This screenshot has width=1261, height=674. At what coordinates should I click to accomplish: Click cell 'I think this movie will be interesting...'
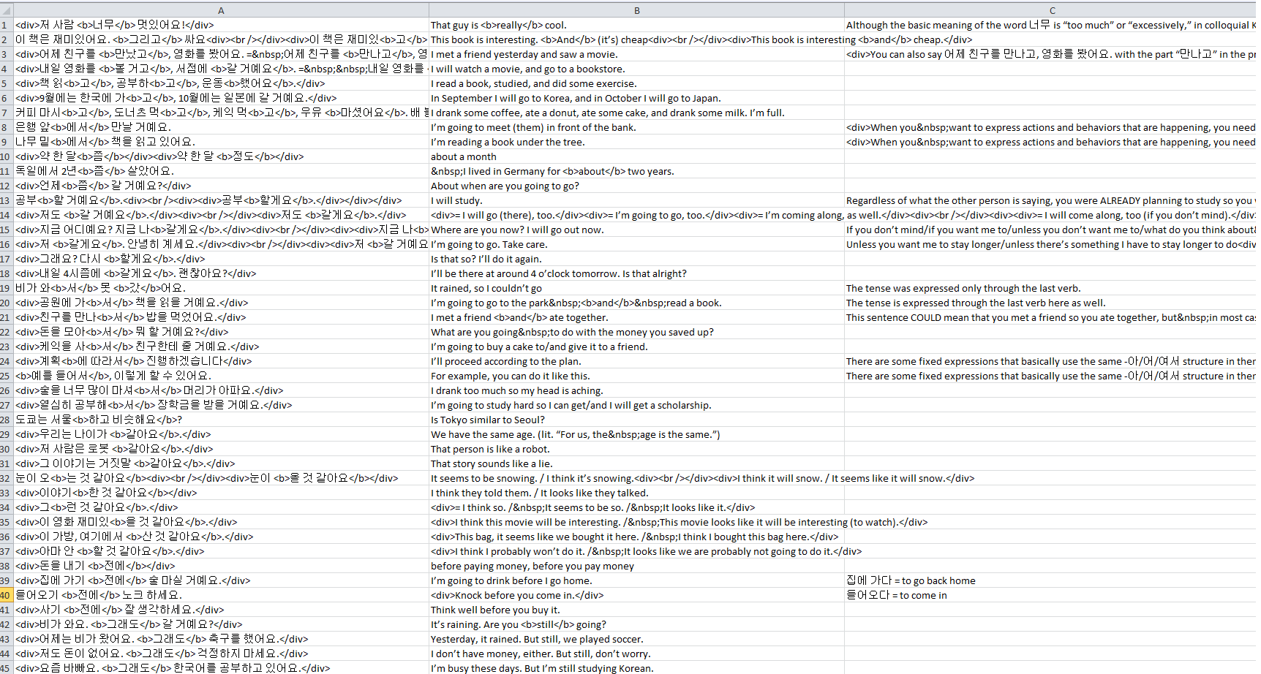(636, 522)
